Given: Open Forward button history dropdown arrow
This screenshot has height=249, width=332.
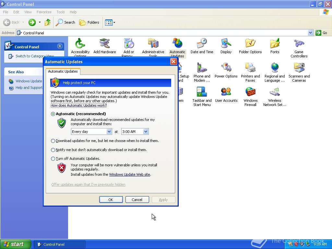Looking at the screenshot, I should [40, 22].
